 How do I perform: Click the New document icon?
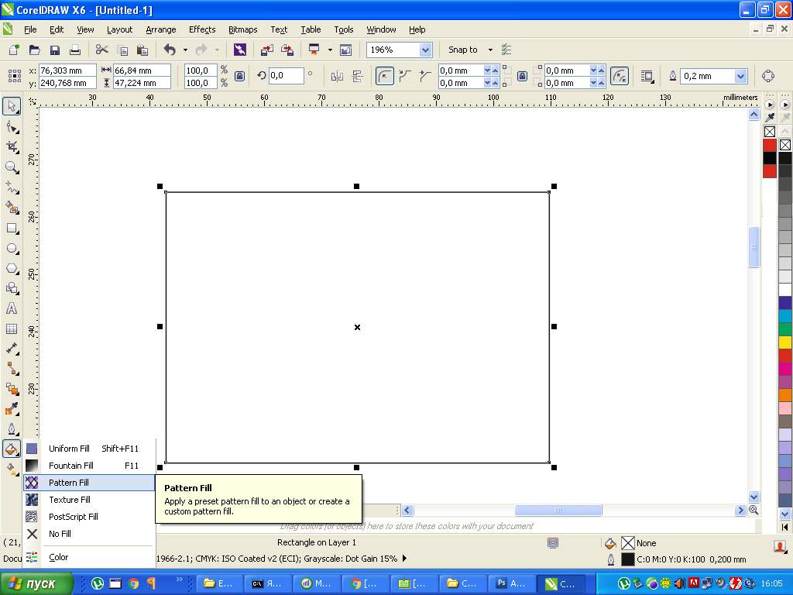click(14, 50)
